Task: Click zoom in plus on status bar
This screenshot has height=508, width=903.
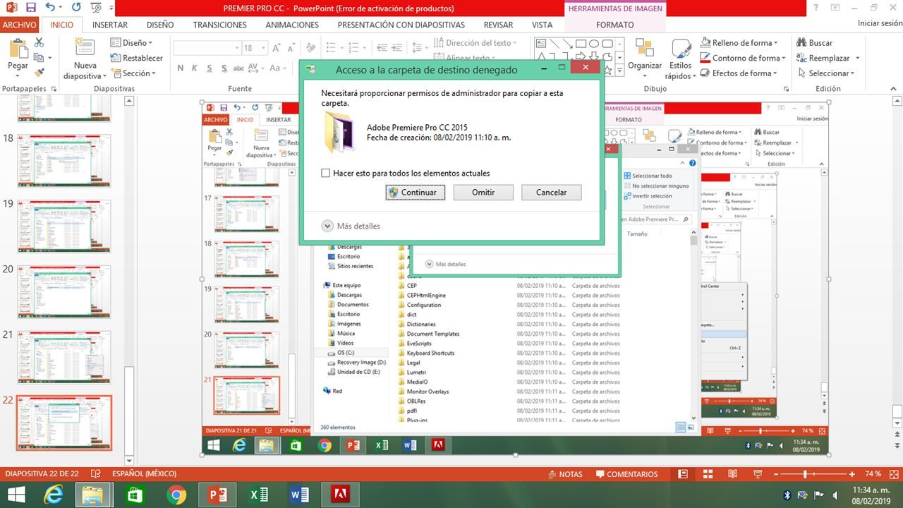Action: tap(852, 474)
